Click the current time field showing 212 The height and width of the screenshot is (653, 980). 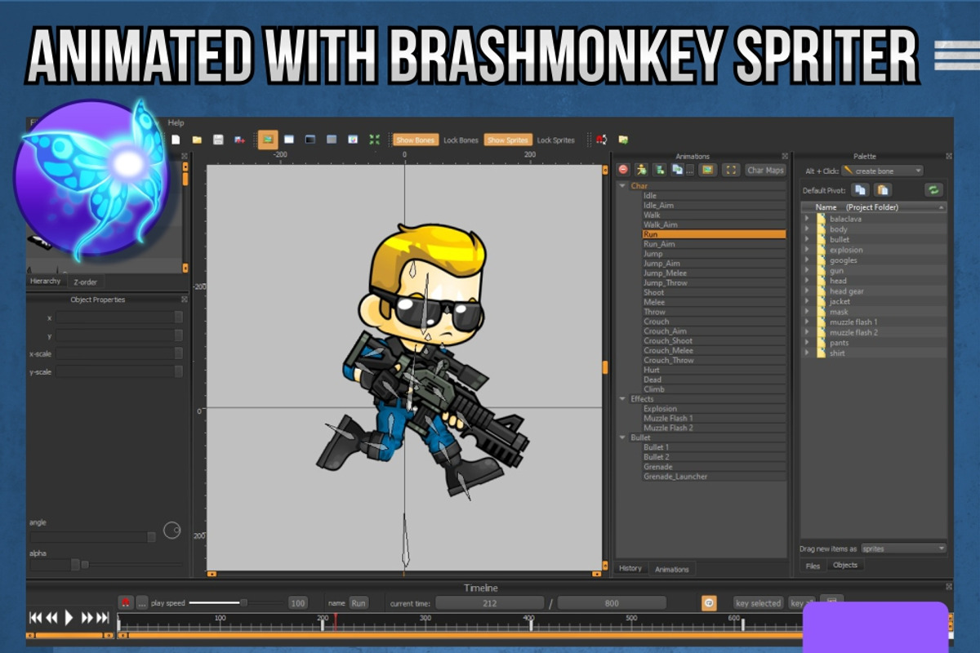489,603
